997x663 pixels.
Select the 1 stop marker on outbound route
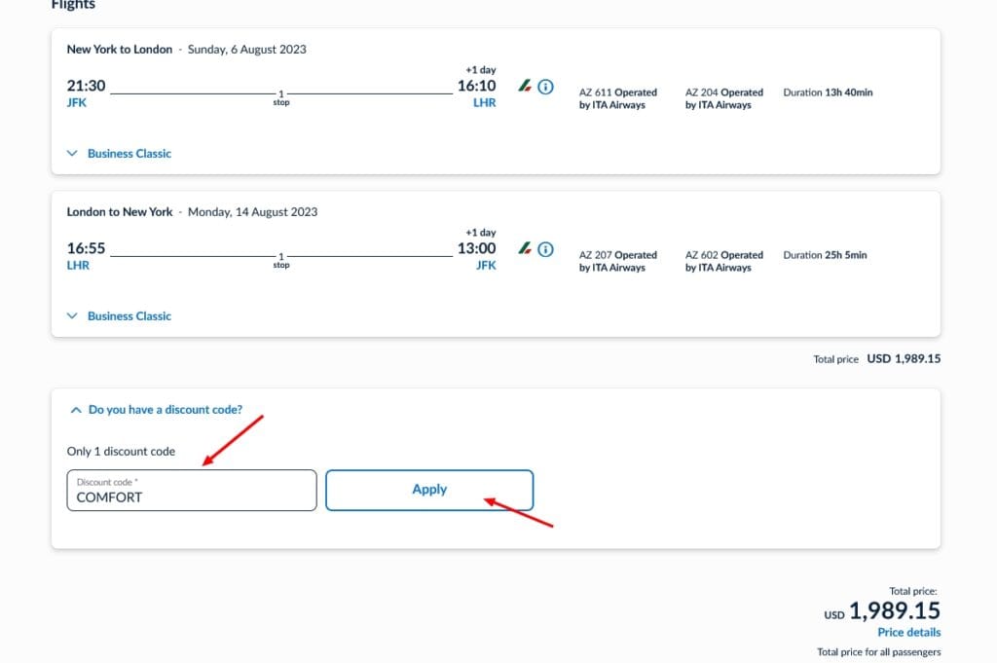tap(281, 97)
